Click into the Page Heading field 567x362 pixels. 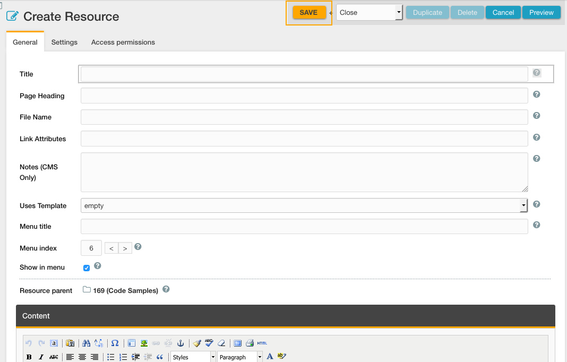tap(304, 96)
